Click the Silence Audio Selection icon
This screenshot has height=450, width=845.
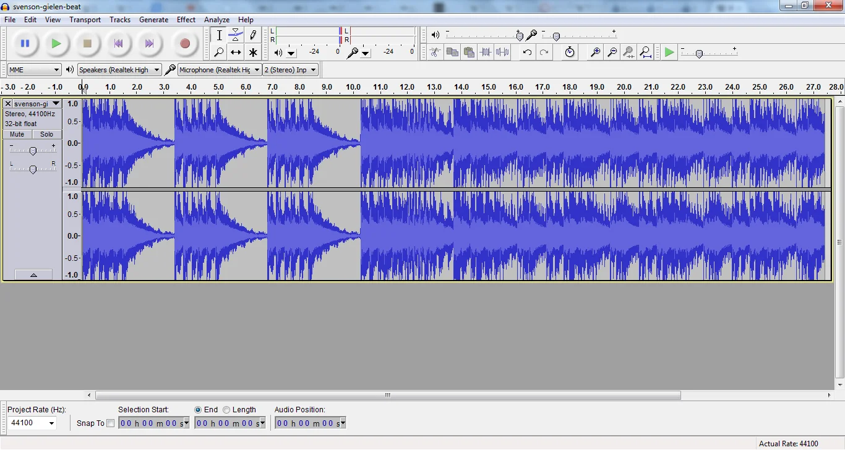click(503, 53)
